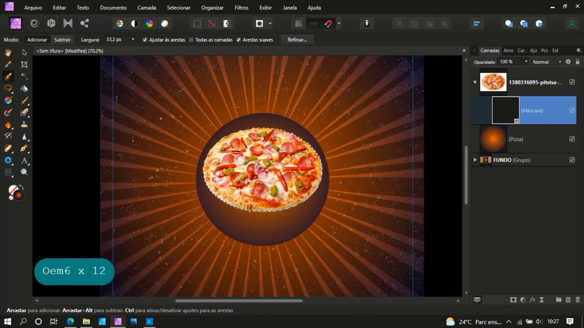Open the Largura width dropdown
Screen dimensions: 584x328
coord(133,40)
